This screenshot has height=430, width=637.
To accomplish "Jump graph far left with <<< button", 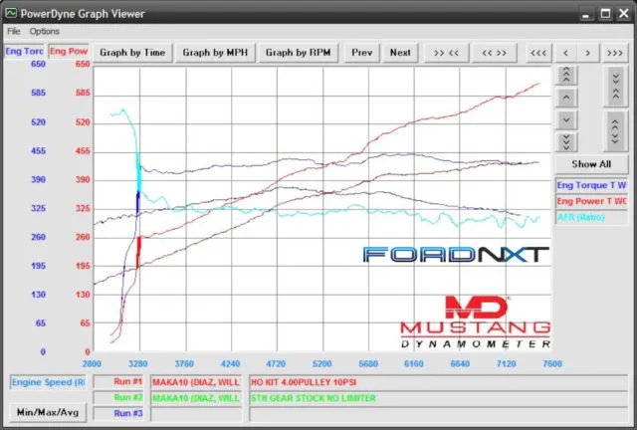I will point(538,53).
